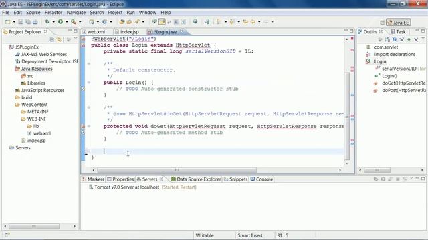Viewport: 428px width, 240px height.
Task: Toggle Show Whitespace Characters toolbar button
Action: [x=183, y=22]
